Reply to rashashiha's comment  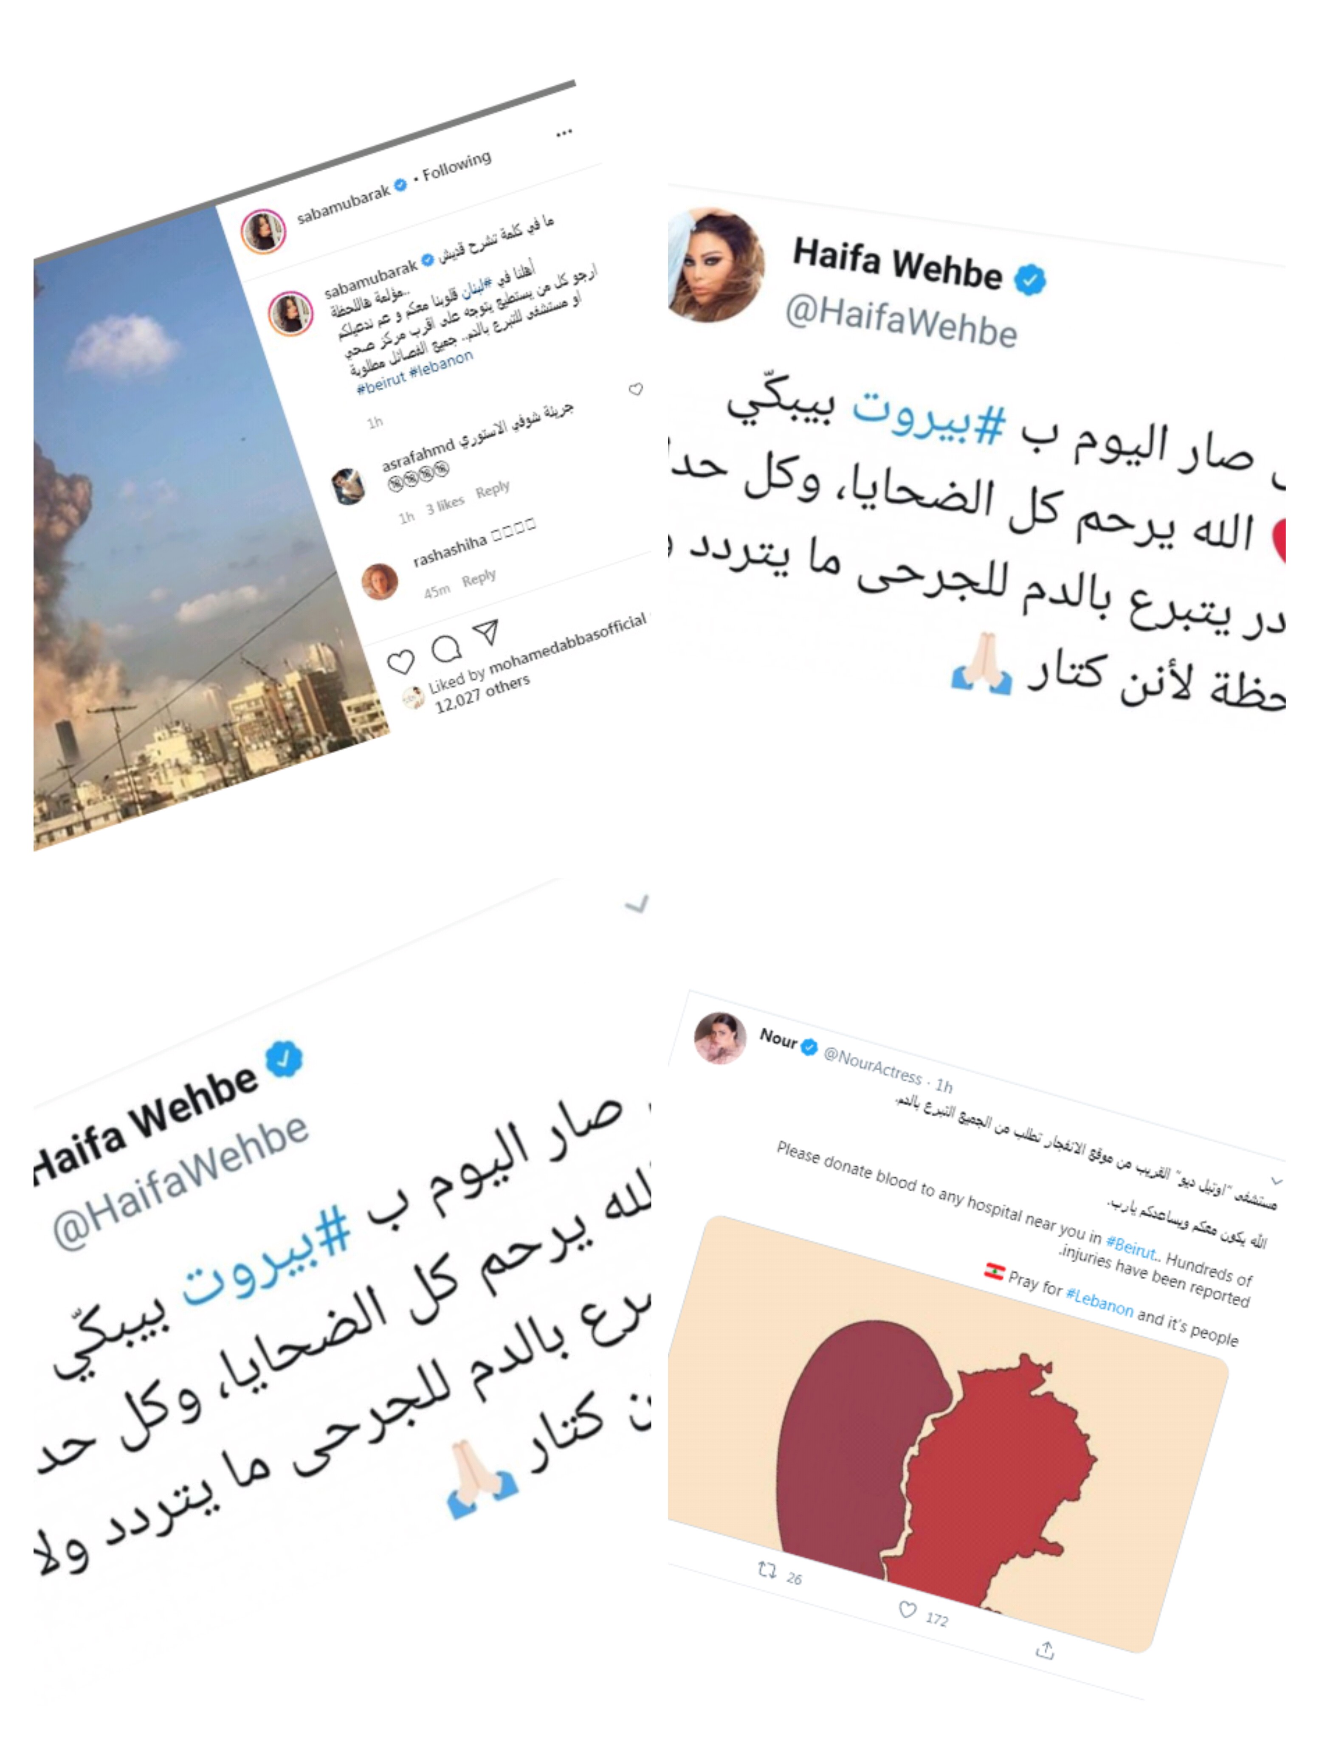tap(479, 578)
